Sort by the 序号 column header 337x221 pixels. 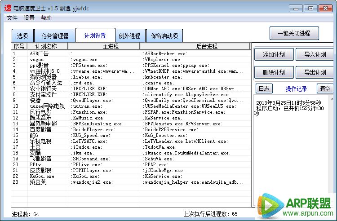19,46
